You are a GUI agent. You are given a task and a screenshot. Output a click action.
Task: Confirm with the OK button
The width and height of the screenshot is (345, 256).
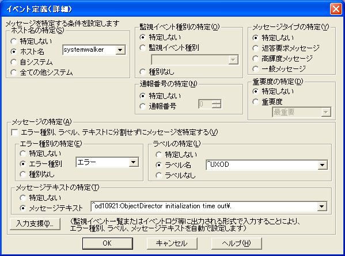click(x=108, y=243)
